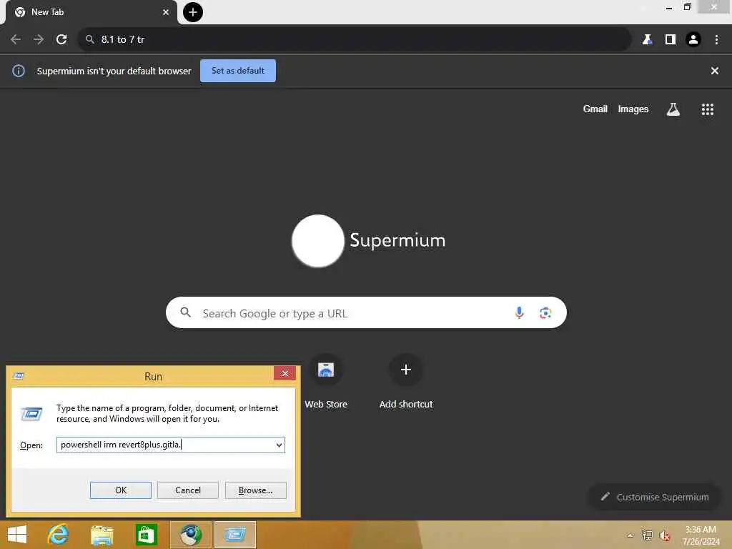Open the Images link

tap(633, 109)
